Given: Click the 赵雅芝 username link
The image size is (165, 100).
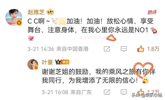Looking at the screenshot, I should 36,12.
